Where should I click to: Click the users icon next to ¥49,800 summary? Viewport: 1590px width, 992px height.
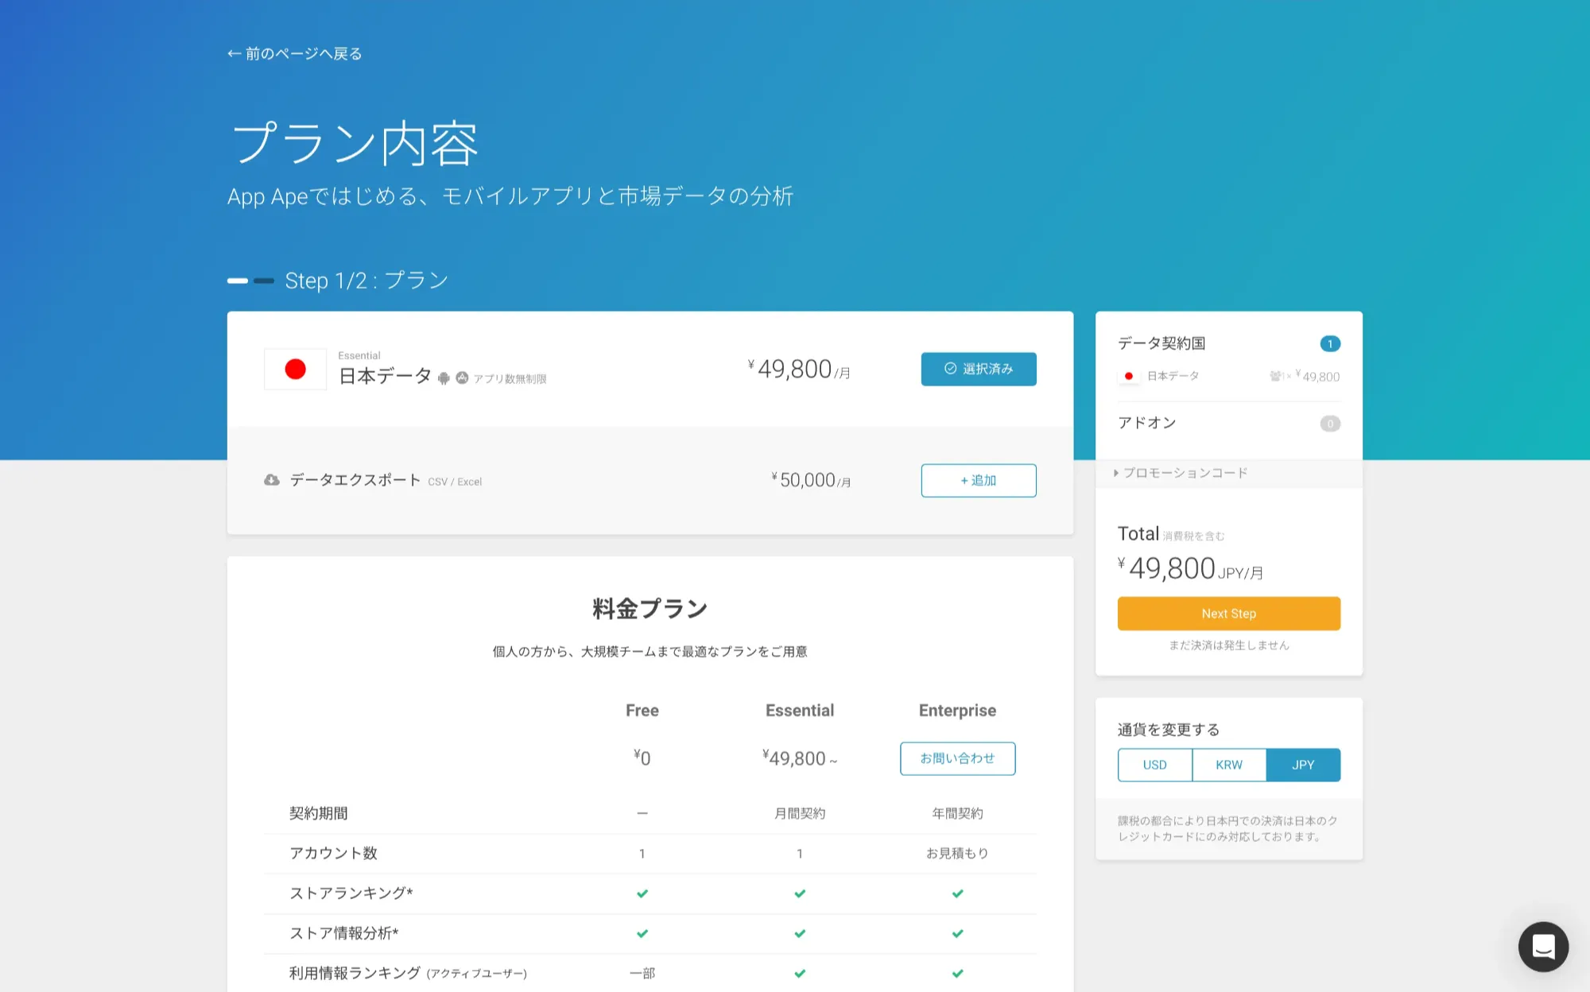coord(1275,376)
